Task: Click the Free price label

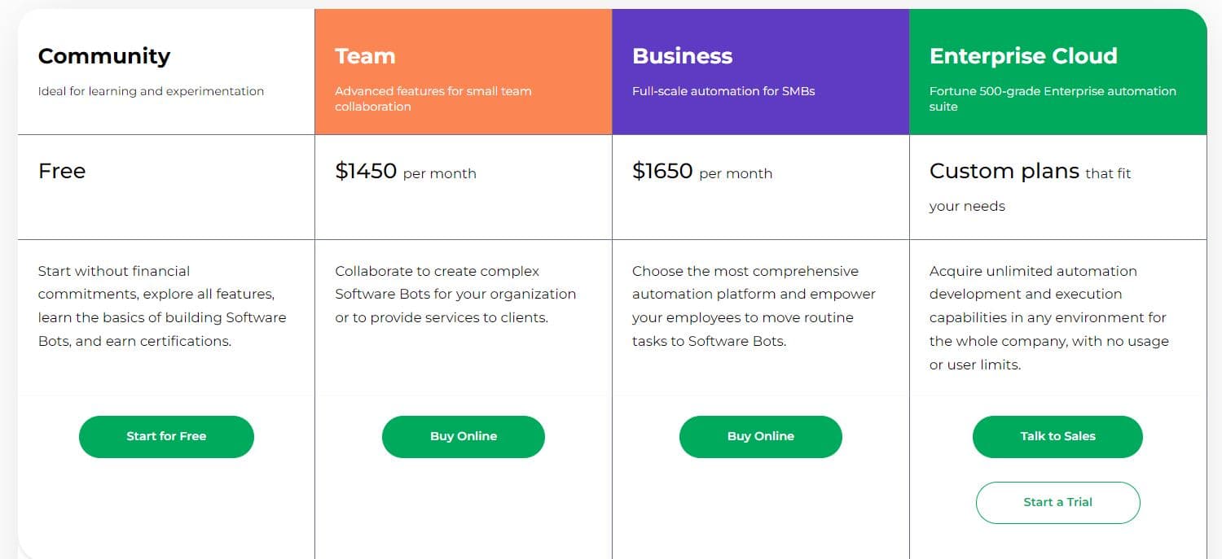Action: (62, 172)
